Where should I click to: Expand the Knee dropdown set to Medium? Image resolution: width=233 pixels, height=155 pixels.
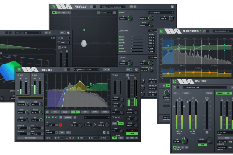37,128
